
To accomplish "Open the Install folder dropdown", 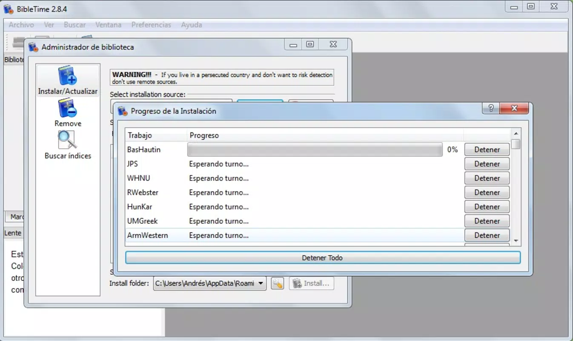I will click(x=210, y=283).
